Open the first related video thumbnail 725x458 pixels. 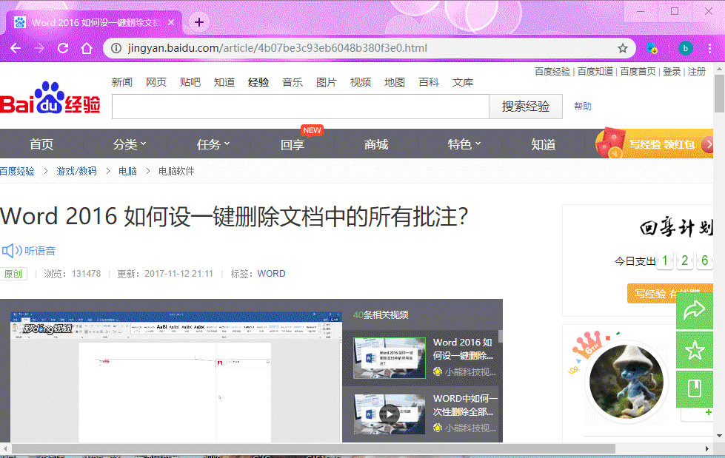390,357
